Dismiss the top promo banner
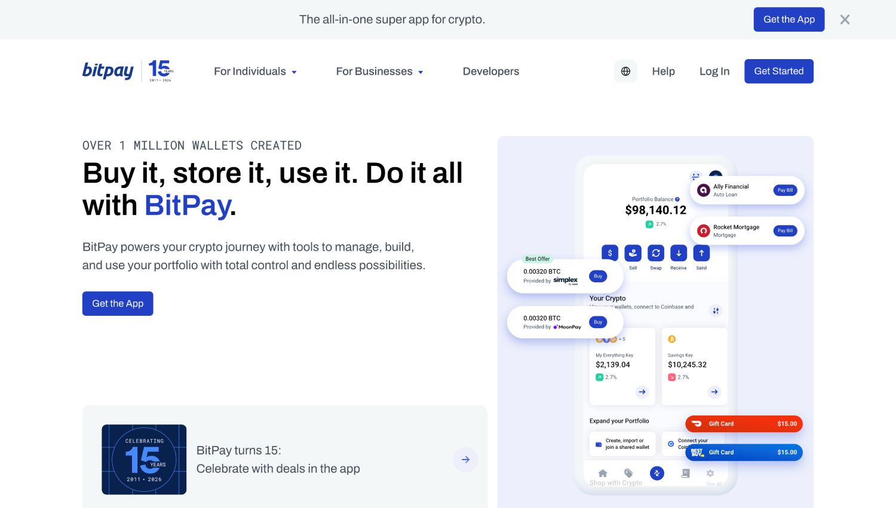 tap(845, 20)
